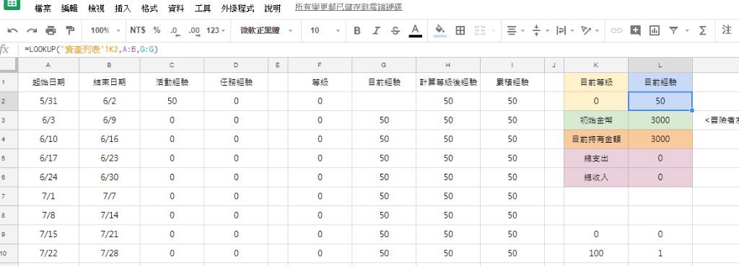Click the functions sigma icon
The image size is (739, 266).
703,30
